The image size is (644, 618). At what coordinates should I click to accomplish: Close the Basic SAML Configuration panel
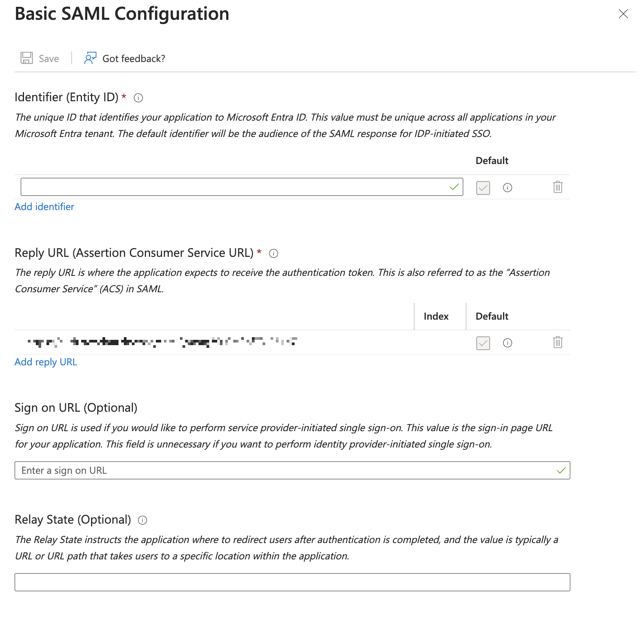coord(624,14)
